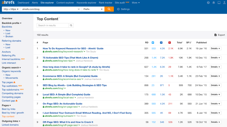Go to Dashboard in top navigation
Image resolution: width=227 pixels, height=127 pixels.
(x=23, y=3)
